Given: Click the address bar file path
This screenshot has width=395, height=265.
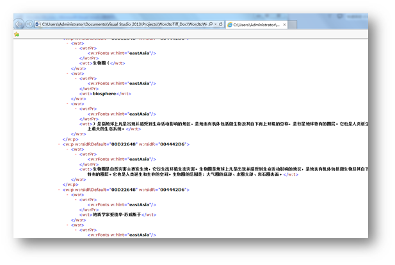Looking at the screenshot, I should [x=124, y=24].
